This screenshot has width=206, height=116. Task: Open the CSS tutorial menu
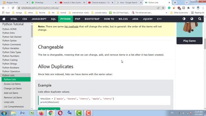[x=24, y=19]
